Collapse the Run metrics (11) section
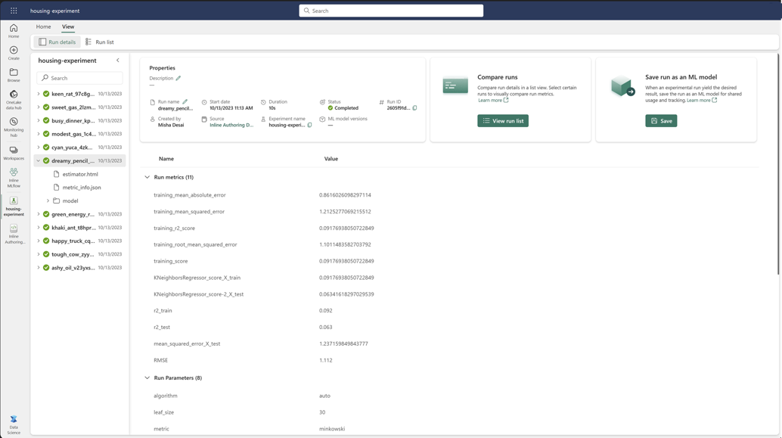This screenshot has width=782, height=438. pyautogui.click(x=147, y=177)
